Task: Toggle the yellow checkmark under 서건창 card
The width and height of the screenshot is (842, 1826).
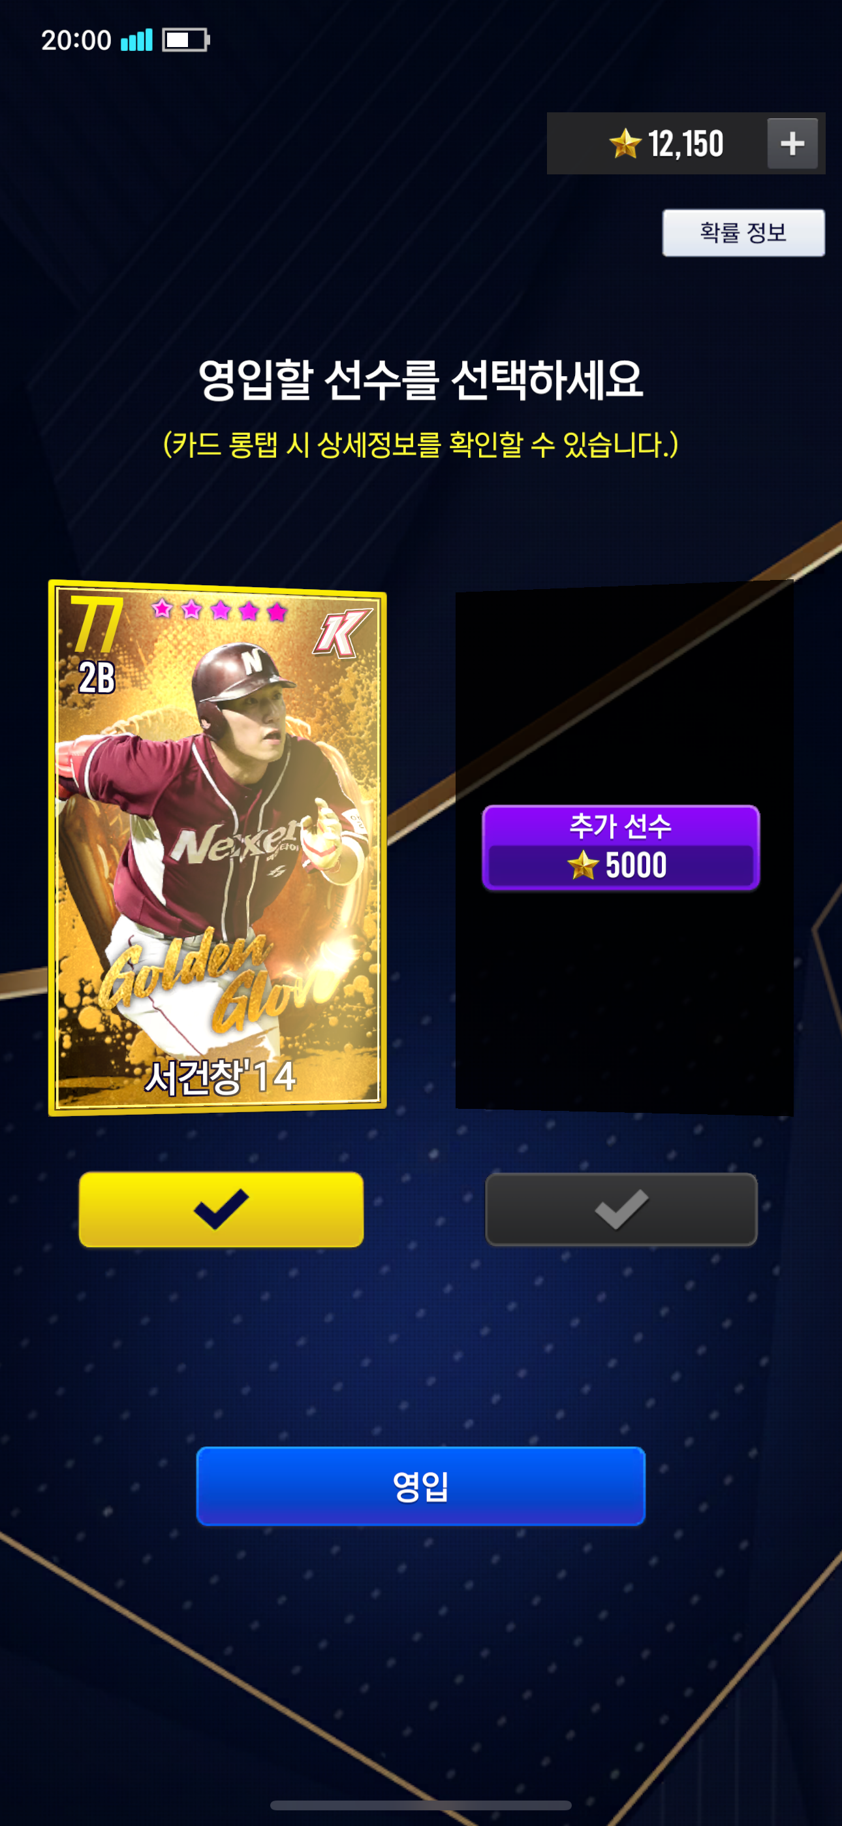Action: pos(221,1209)
